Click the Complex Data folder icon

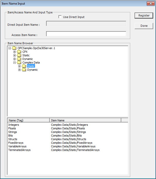click(x=19, y=62)
